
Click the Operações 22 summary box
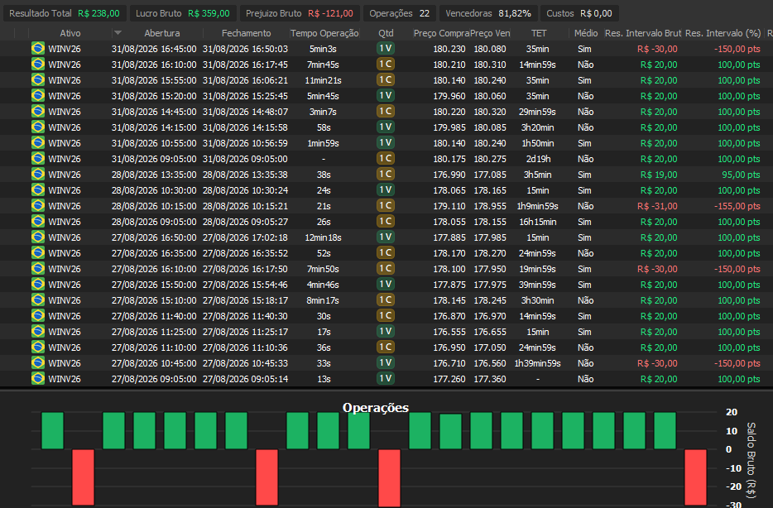399,13
